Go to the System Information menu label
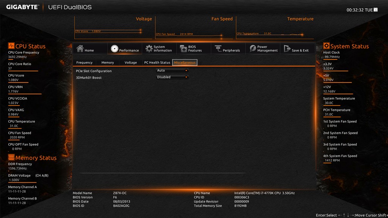 click(x=163, y=49)
